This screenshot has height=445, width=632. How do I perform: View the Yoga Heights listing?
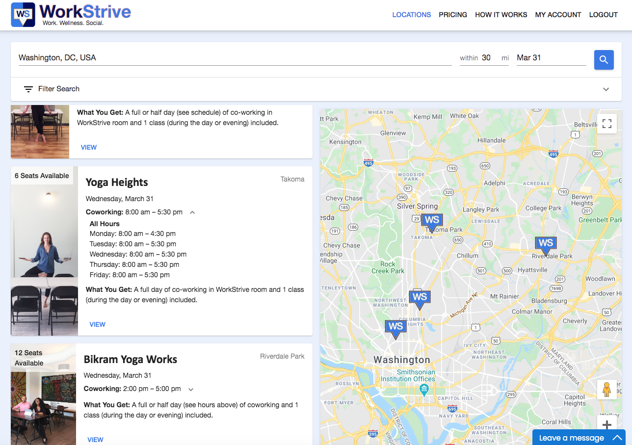point(98,324)
